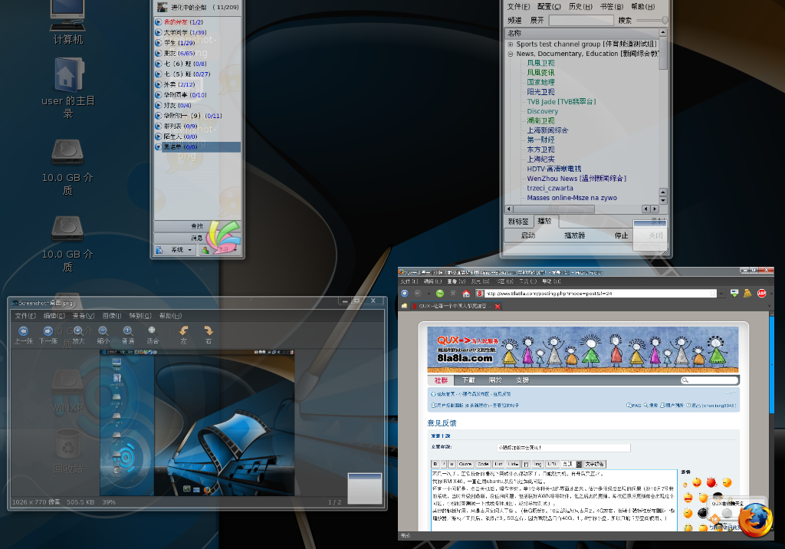The width and height of the screenshot is (785, 549).
Task: Zoom in with the 放大 magnifier
Action: (78, 331)
